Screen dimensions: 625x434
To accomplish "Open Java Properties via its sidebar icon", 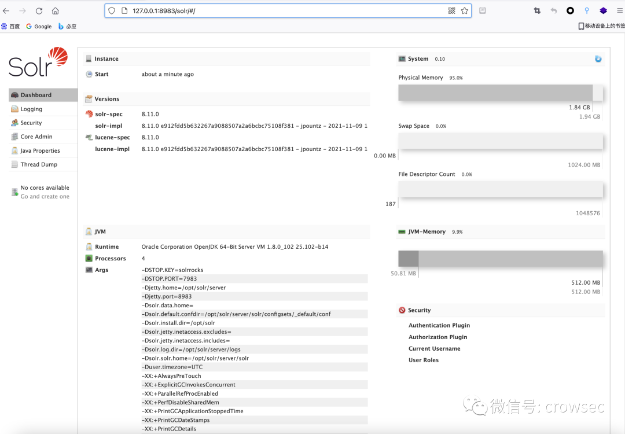I will pos(15,150).
